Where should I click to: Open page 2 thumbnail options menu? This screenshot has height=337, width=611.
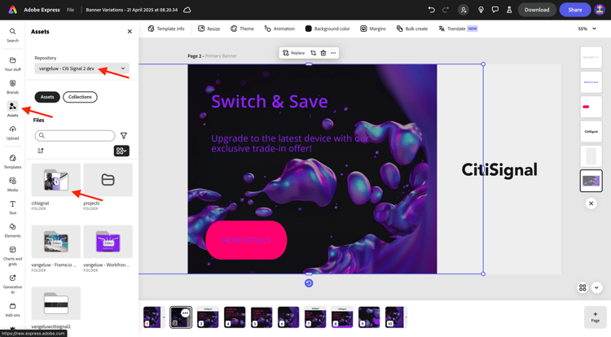tap(185, 313)
